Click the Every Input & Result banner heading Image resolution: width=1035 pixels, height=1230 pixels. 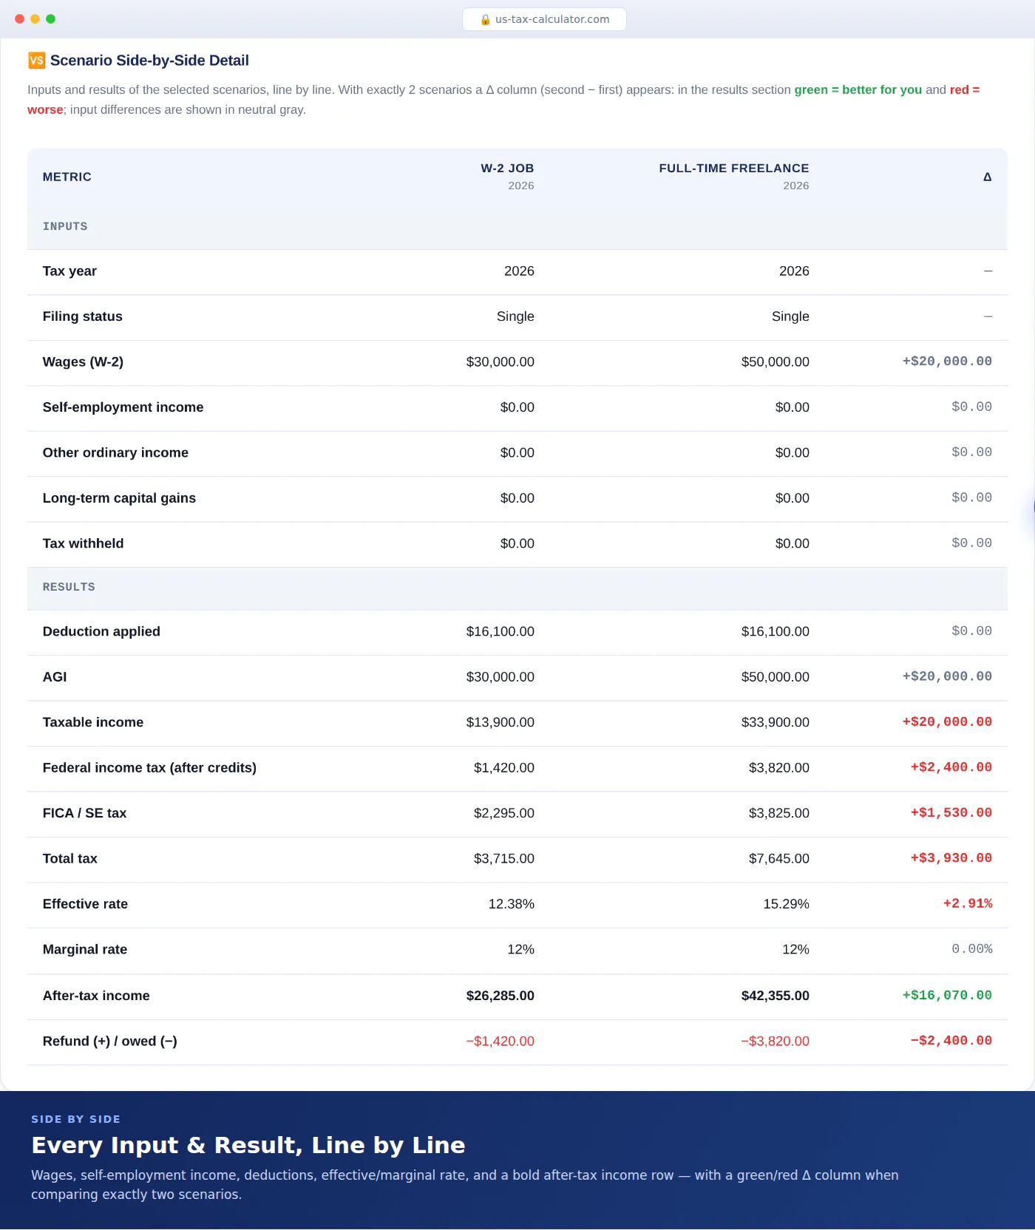coord(248,1145)
